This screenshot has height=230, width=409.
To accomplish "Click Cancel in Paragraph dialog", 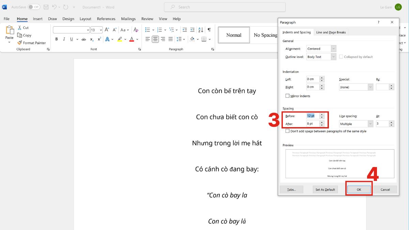I will 385,189.
